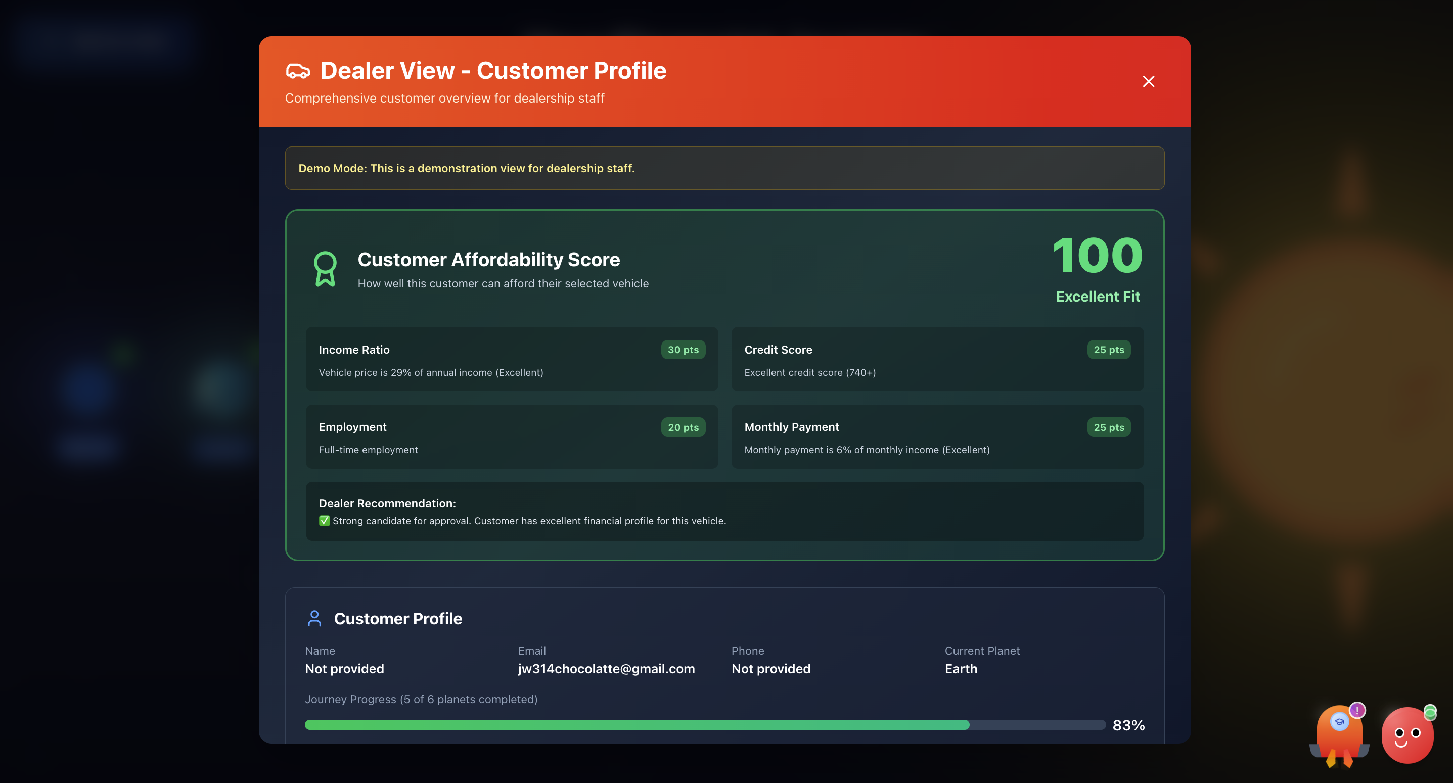Click the Current Planet Earth value
Viewport: 1453px width, 783px height.
coord(961,668)
